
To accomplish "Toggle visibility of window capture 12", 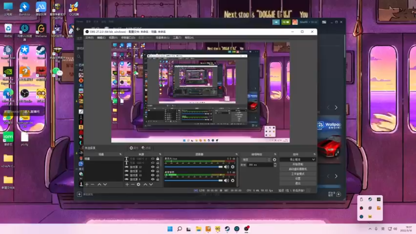I will [x=152, y=167].
